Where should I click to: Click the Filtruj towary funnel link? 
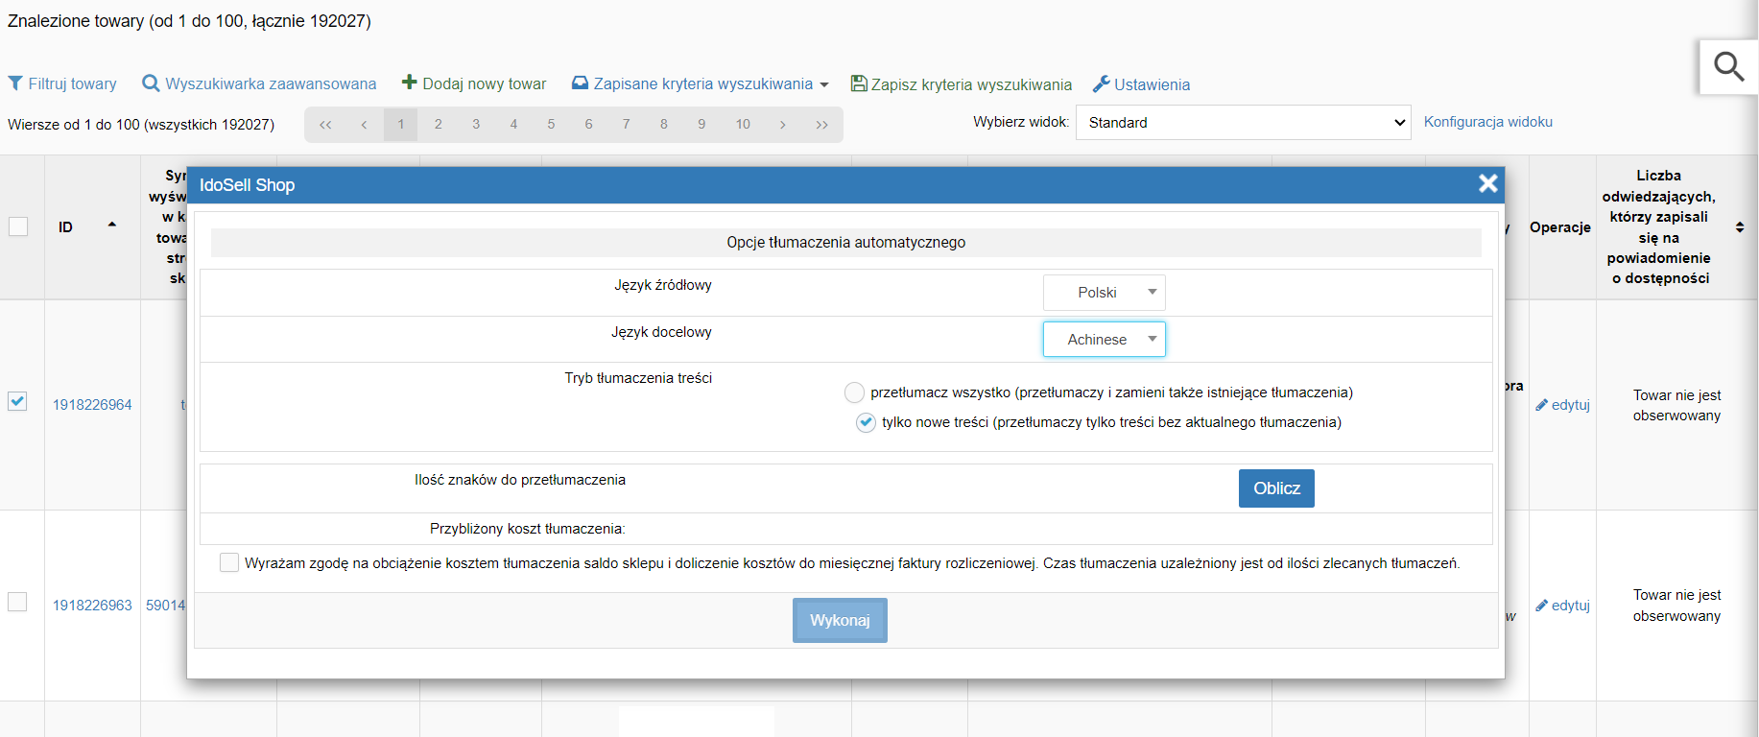62,84
